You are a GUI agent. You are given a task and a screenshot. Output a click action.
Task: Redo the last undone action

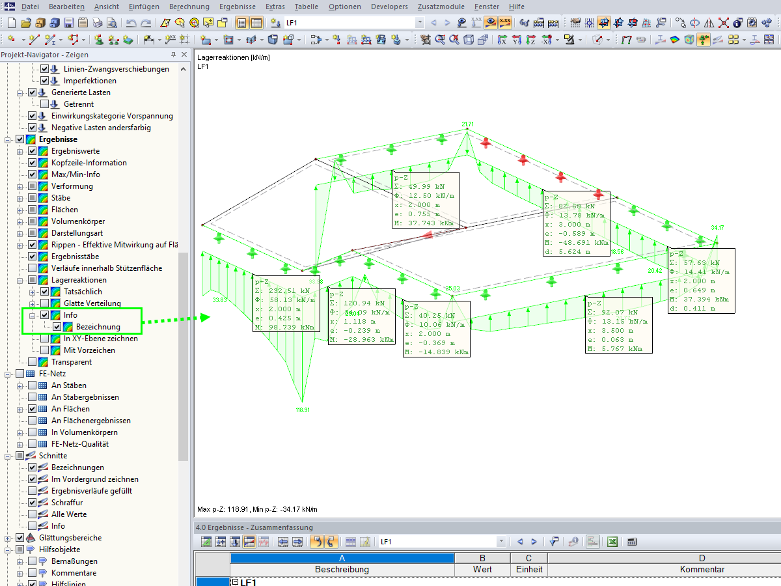coord(145,23)
